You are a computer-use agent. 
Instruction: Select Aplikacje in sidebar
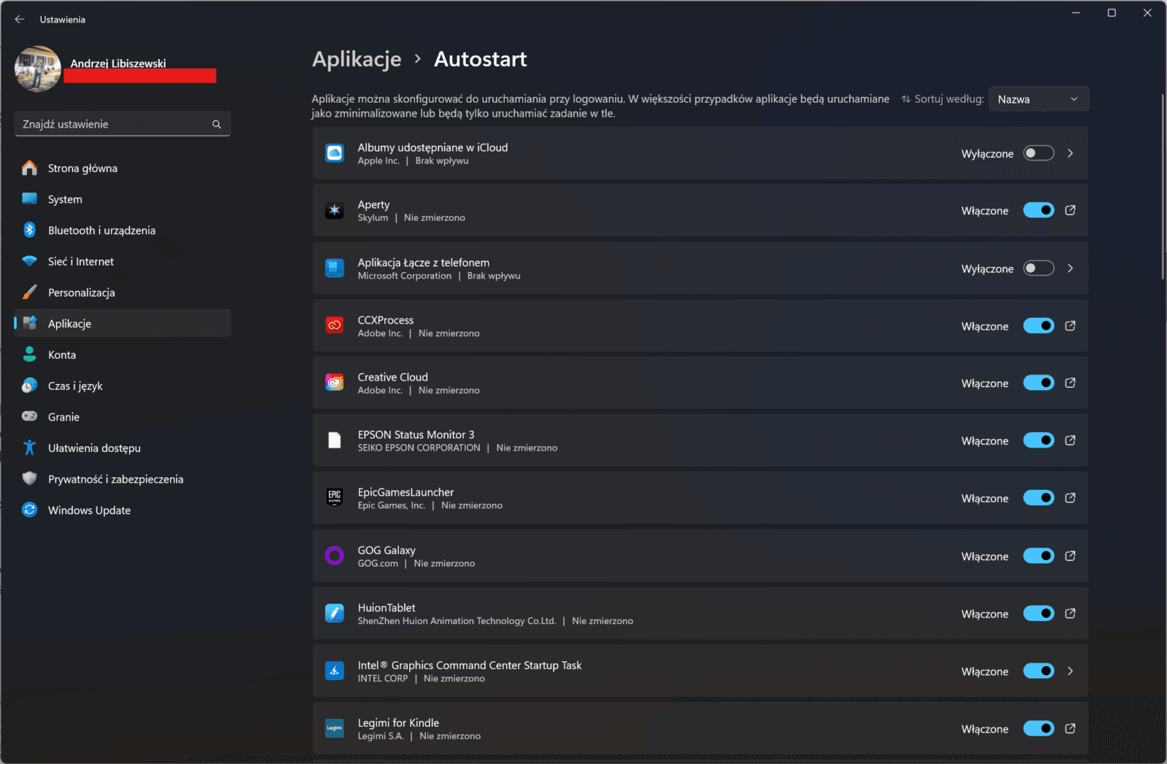click(x=123, y=324)
